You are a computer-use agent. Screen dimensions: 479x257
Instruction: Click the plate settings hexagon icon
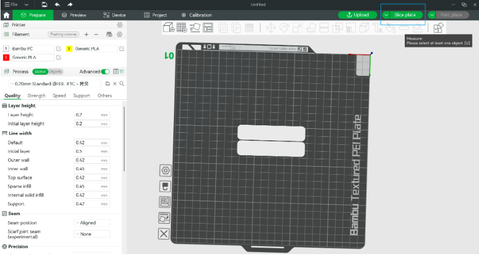click(x=165, y=170)
